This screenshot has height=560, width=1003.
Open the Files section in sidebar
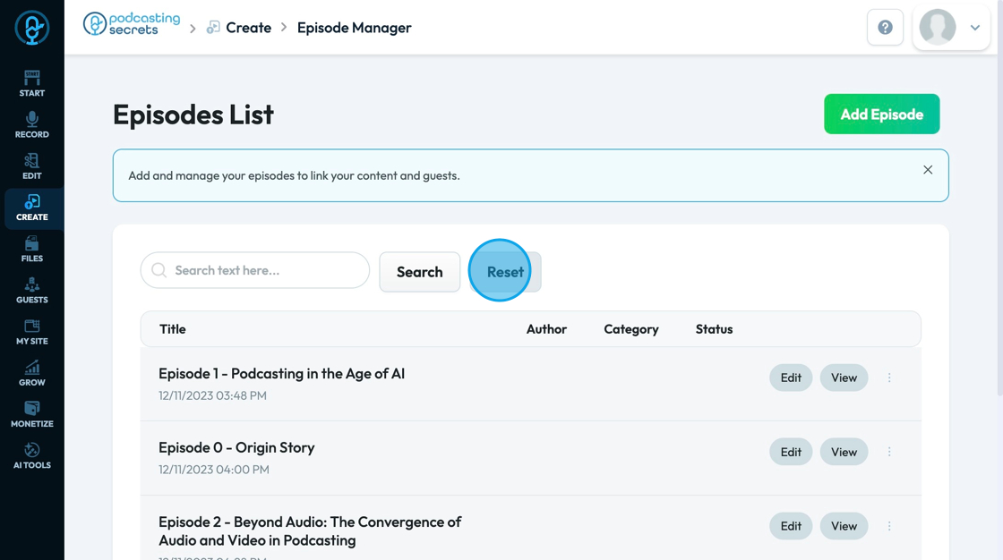(x=32, y=250)
